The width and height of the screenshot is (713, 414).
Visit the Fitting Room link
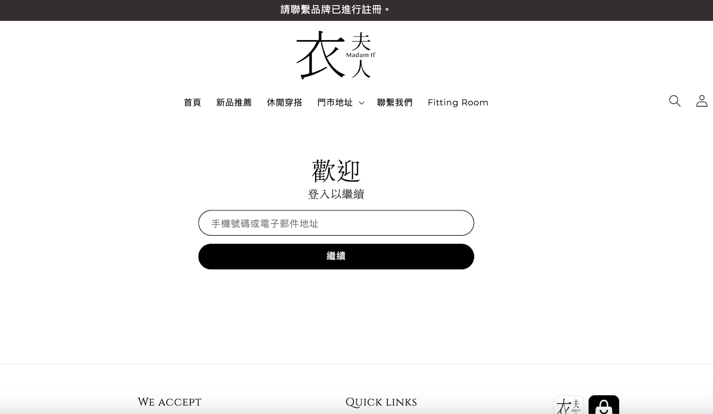pyautogui.click(x=458, y=102)
